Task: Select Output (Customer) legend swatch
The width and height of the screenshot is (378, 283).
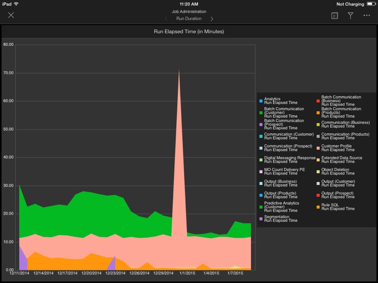Action: (318, 183)
